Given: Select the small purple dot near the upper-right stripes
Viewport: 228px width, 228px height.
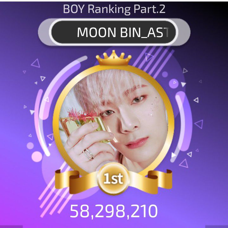Looking at the screenshot, I should [x=165, y=74].
